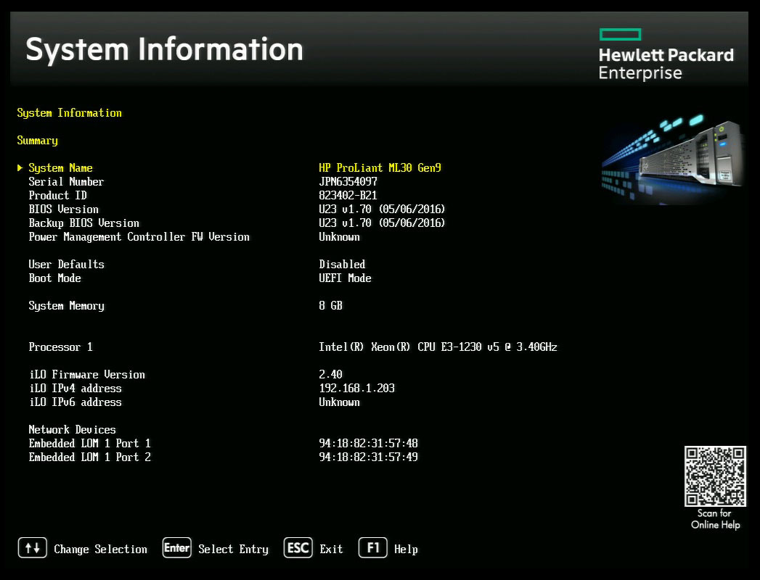Click MAC address 94:18:82:31:57:49
The image size is (760, 580).
tap(368, 457)
